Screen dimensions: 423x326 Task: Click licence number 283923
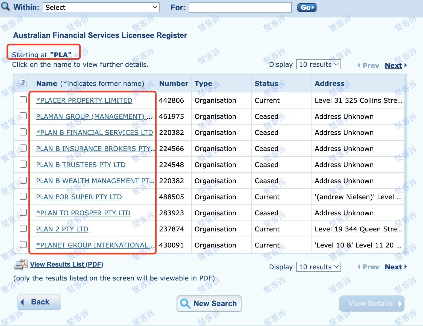pyautogui.click(x=172, y=213)
